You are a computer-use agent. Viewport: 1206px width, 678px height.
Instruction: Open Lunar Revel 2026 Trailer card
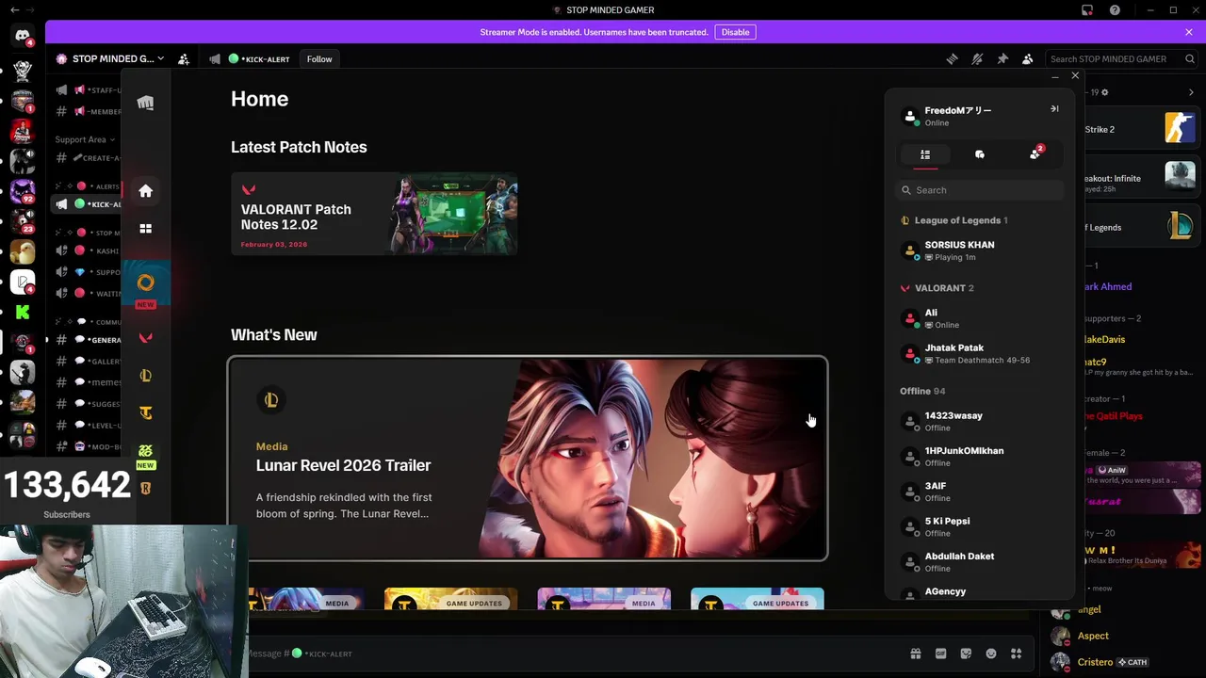point(528,459)
